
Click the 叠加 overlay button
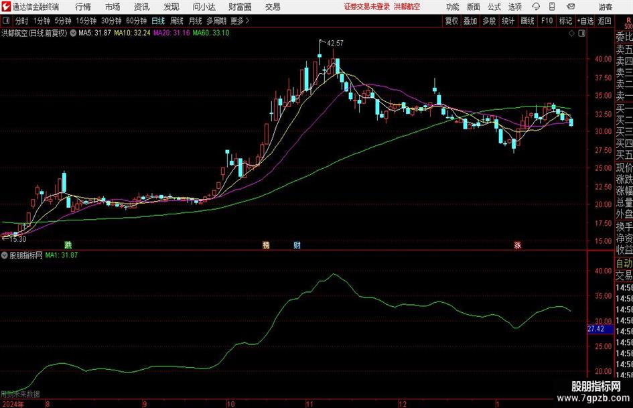(470, 21)
